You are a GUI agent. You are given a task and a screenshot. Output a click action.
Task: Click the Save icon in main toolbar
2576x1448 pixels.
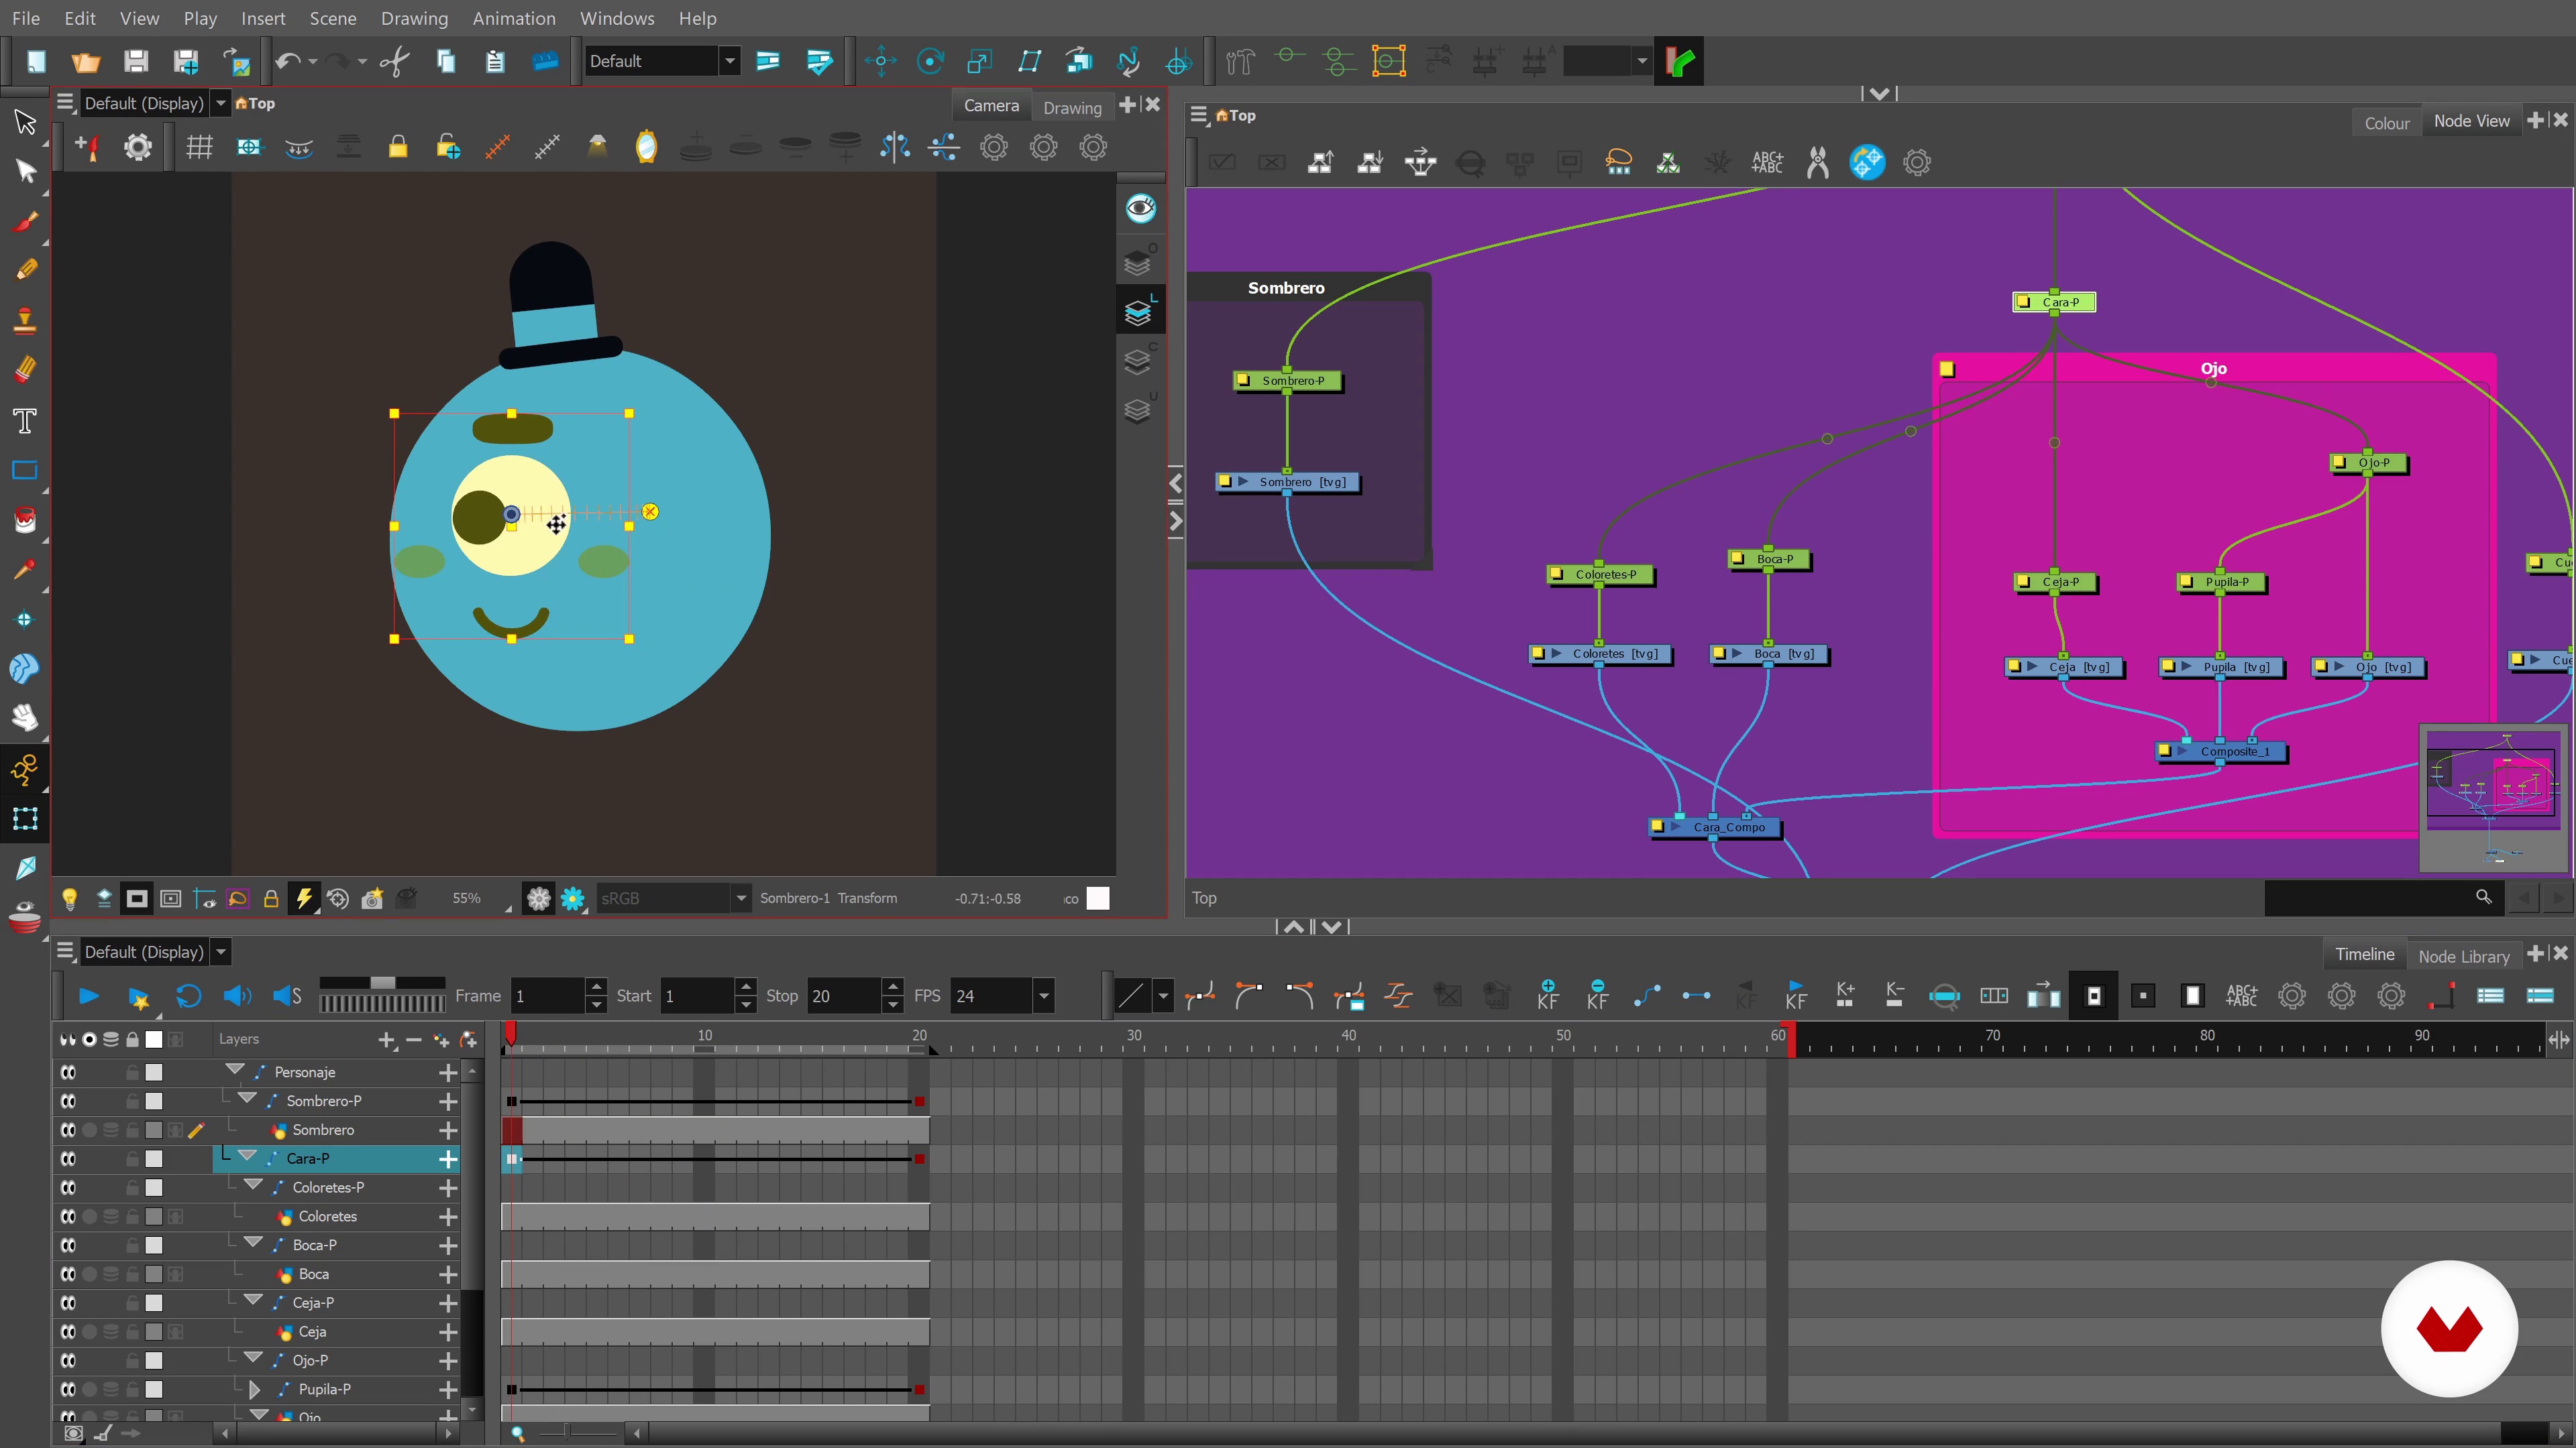pyautogui.click(x=136, y=62)
